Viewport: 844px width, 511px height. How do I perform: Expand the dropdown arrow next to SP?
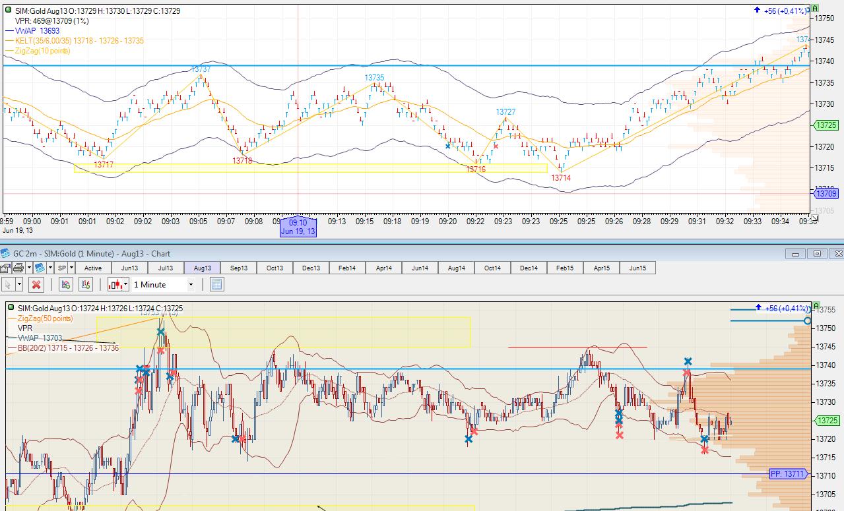(72, 268)
